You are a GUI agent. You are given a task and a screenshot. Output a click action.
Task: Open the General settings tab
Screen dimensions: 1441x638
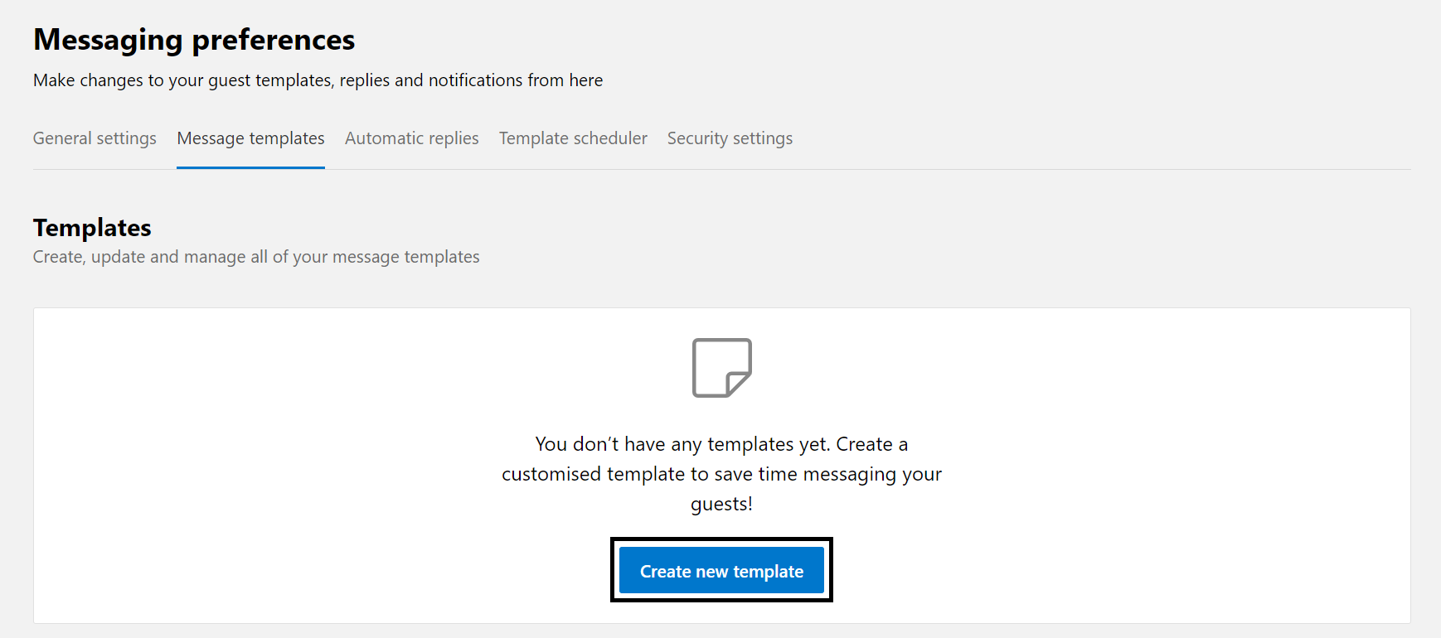(95, 138)
